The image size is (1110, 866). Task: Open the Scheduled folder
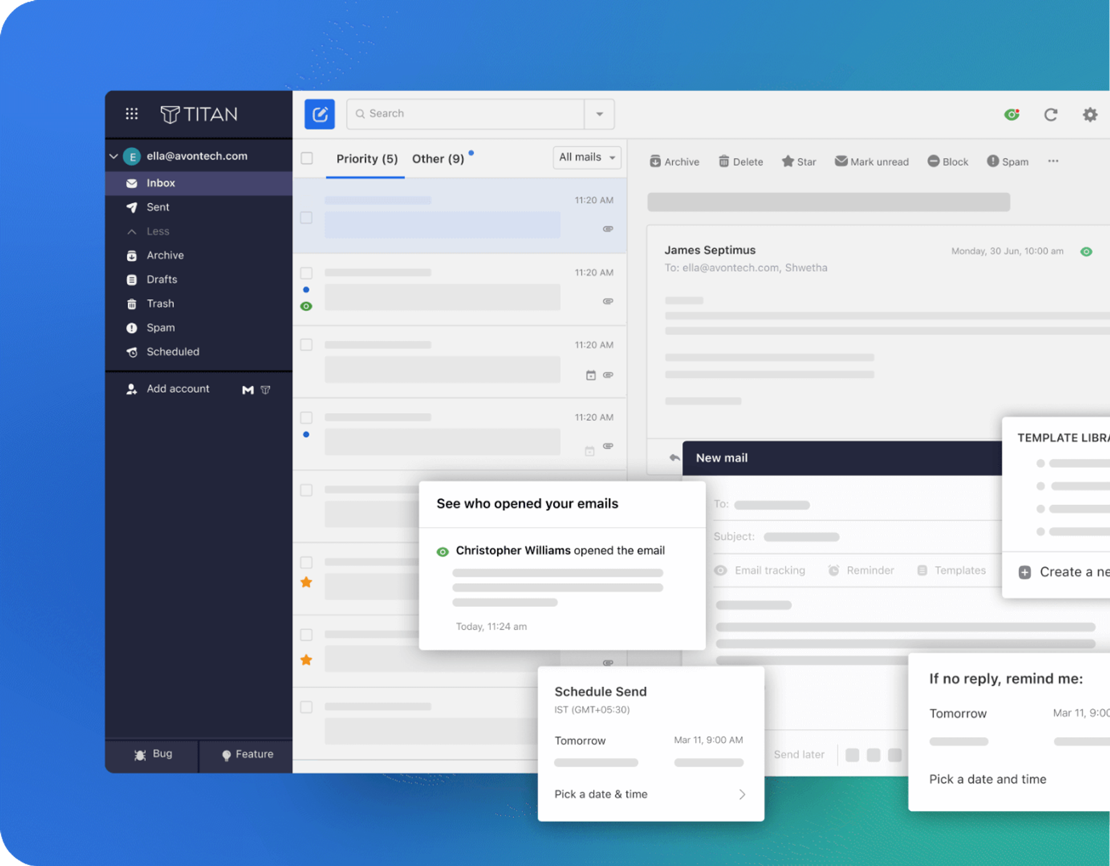point(199,352)
